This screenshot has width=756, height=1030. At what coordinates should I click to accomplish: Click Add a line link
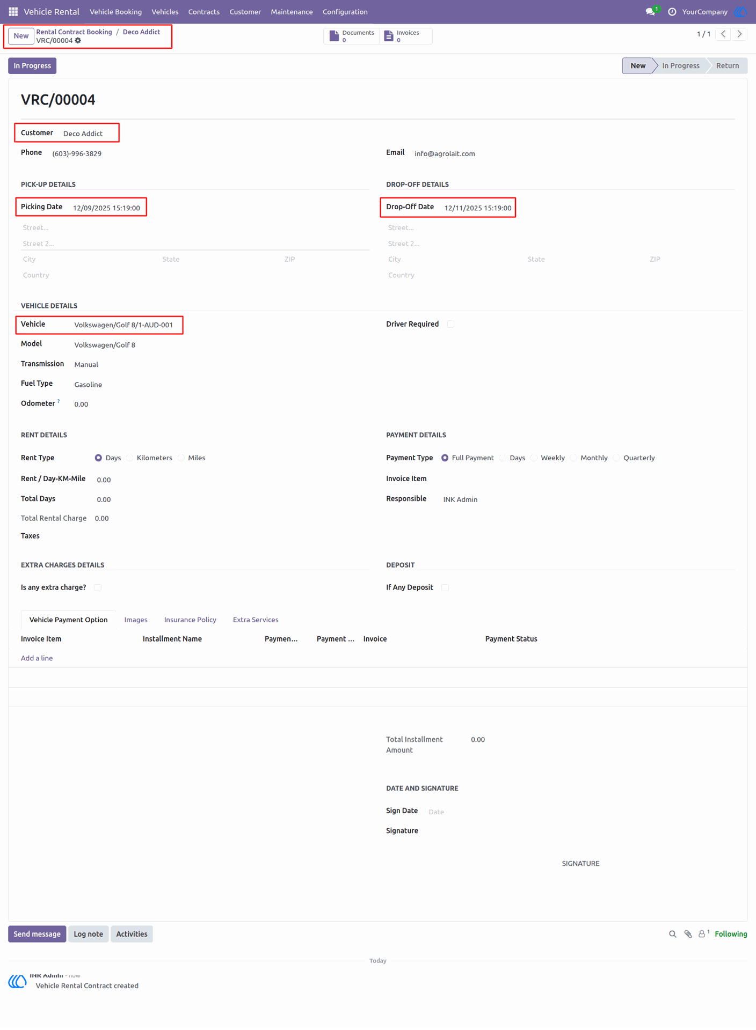(x=37, y=658)
